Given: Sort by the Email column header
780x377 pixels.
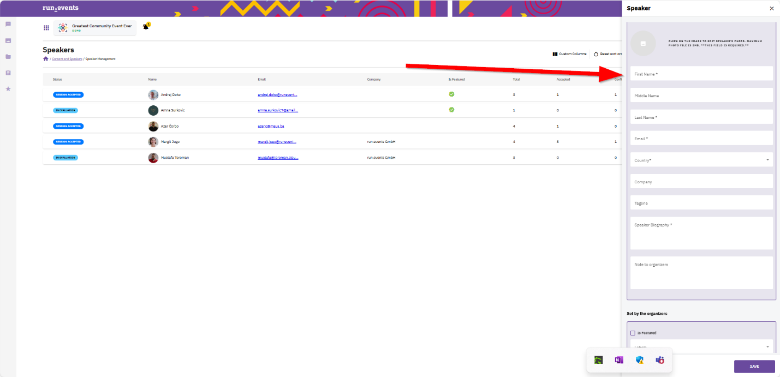Looking at the screenshot, I should point(261,80).
